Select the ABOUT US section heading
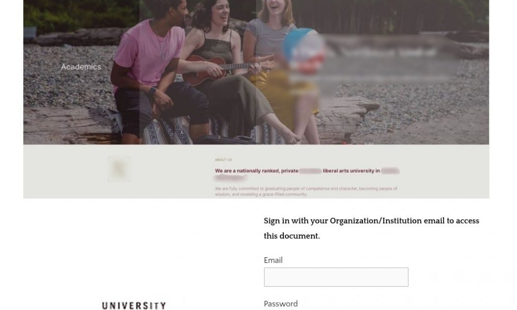The image size is (517, 310). point(223,160)
